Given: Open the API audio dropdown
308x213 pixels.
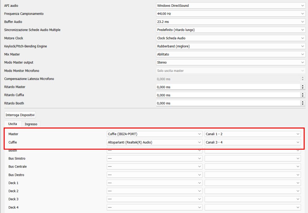Looking at the screenshot, I should coord(231,6).
